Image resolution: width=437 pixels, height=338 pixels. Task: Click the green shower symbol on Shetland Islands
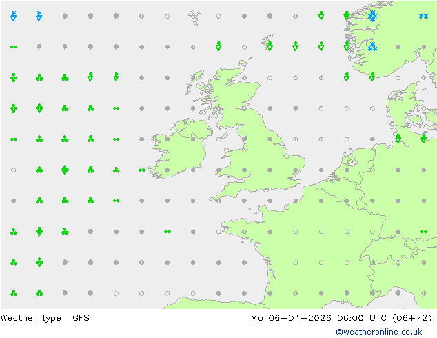pyautogui.click(x=270, y=46)
